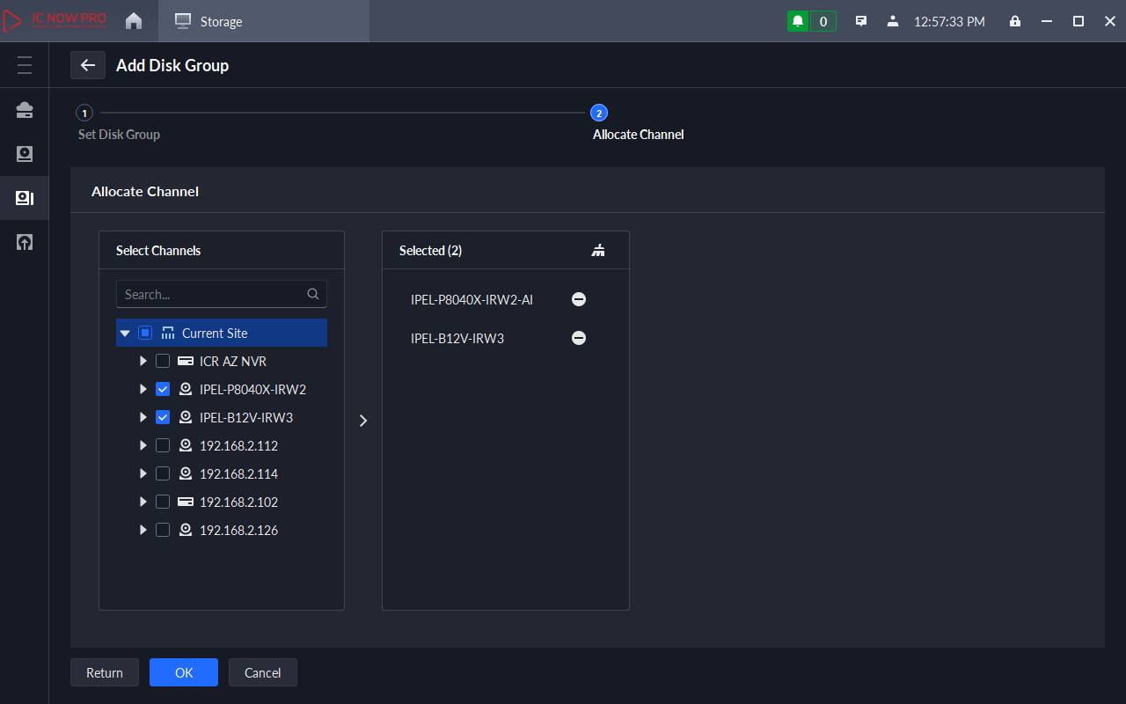Select step 2 Allocate Channel

599,113
